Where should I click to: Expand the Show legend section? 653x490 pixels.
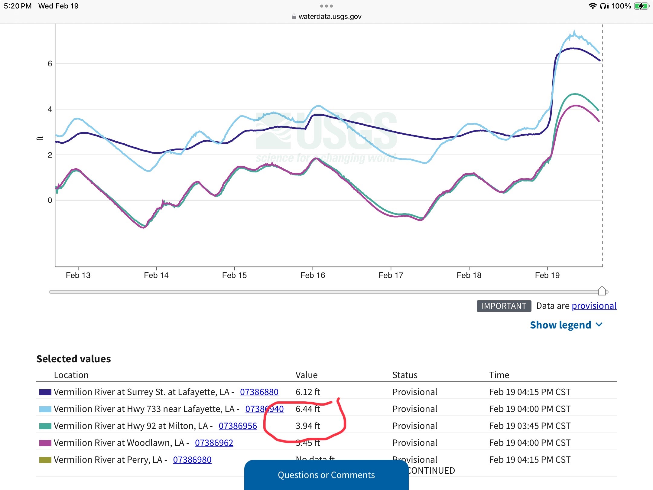(x=561, y=325)
